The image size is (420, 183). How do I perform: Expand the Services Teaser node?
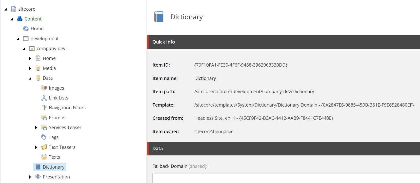36,128
